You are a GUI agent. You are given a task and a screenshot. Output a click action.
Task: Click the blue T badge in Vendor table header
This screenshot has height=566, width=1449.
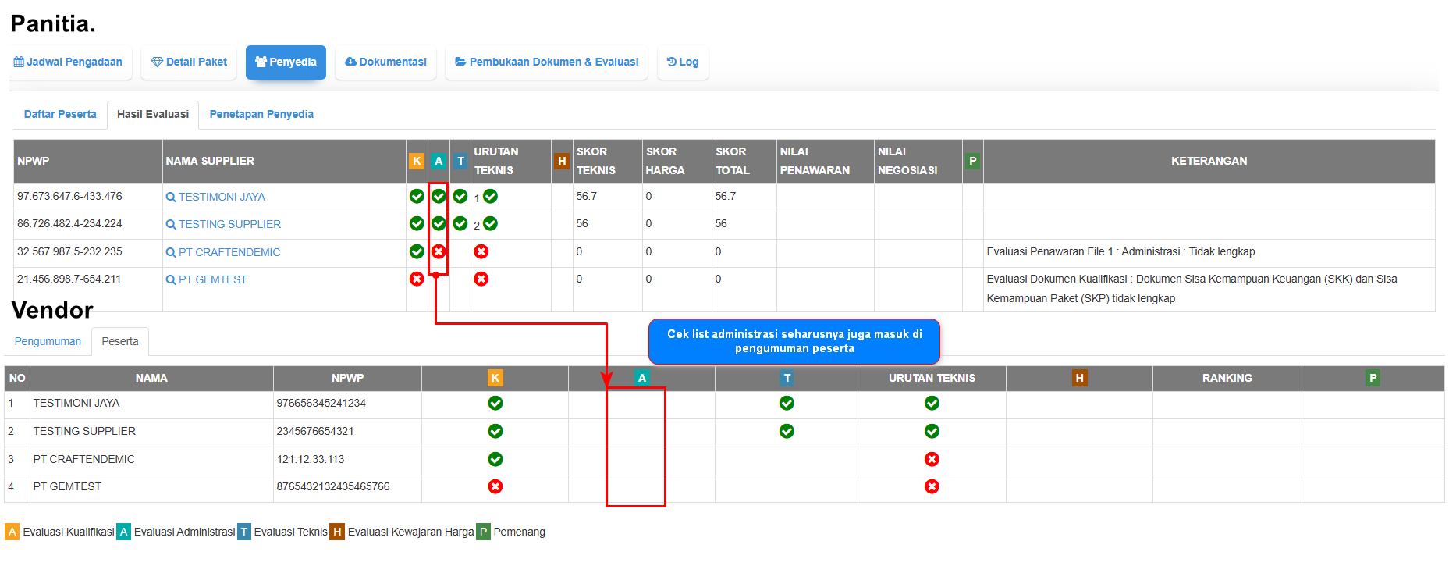click(787, 378)
